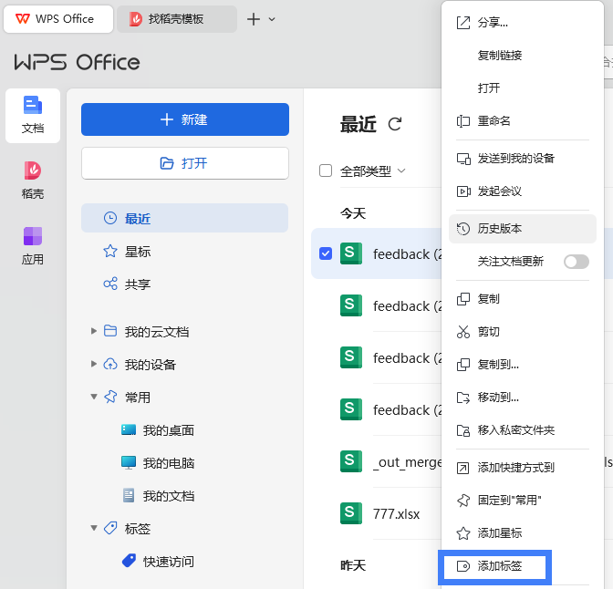Image resolution: width=613 pixels, height=589 pixels.
Task: Switch to the 找稻壳模板 tab
Action: [x=177, y=19]
